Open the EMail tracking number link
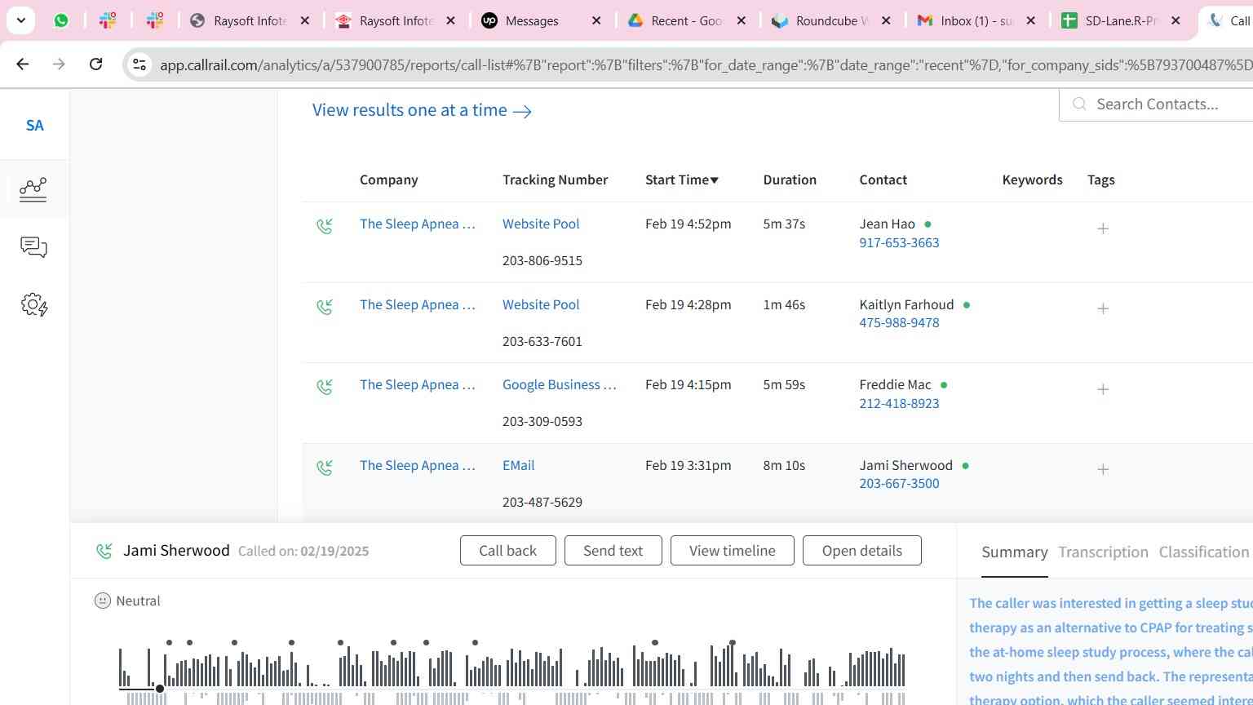Image resolution: width=1253 pixels, height=705 pixels. click(518, 465)
